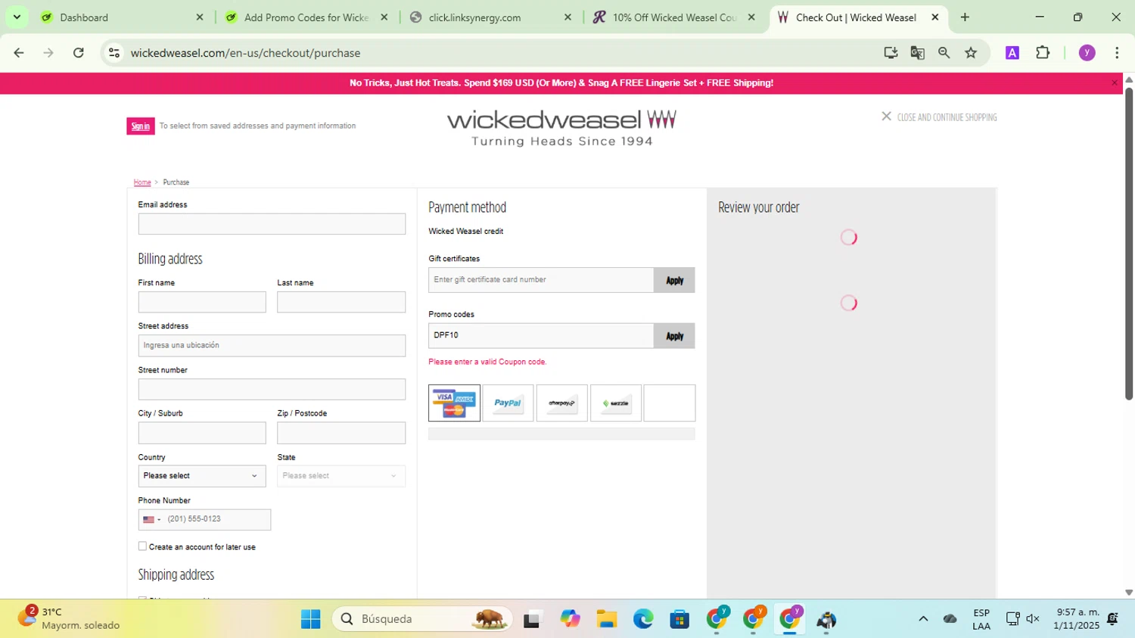Show hidden system tray icons

[x=923, y=619]
